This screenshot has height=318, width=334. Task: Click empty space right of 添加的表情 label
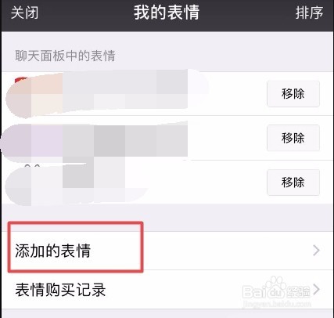pyautogui.click(x=227, y=251)
